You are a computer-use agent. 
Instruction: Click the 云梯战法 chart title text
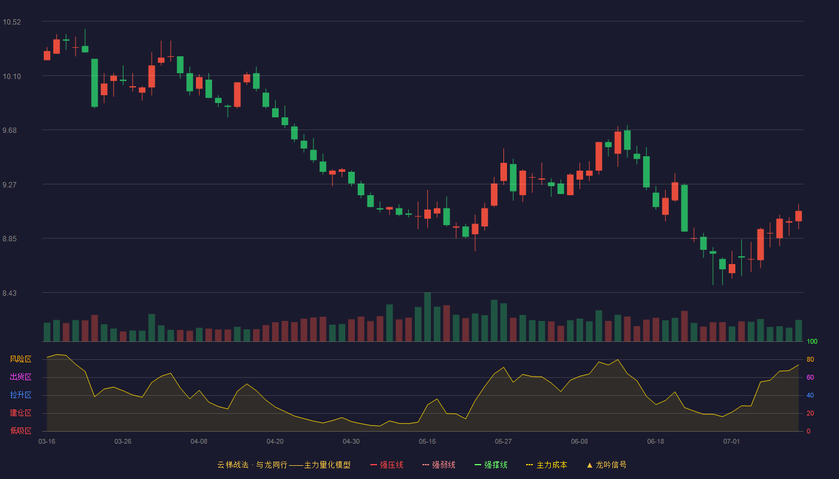pyautogui.click(x=233, y=465)
